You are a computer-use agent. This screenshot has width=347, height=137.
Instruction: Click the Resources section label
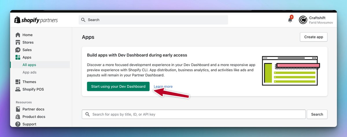[24, 102]
